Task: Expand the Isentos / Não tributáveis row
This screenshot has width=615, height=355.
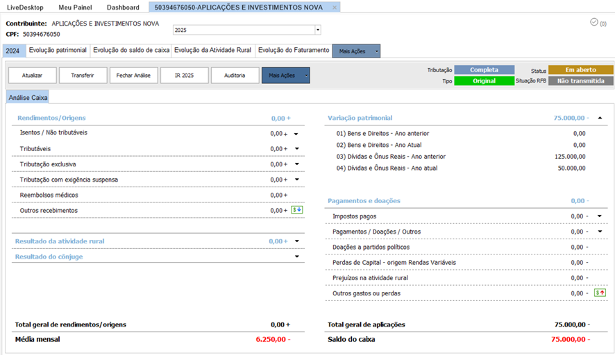Action: [x=296, y=133]
